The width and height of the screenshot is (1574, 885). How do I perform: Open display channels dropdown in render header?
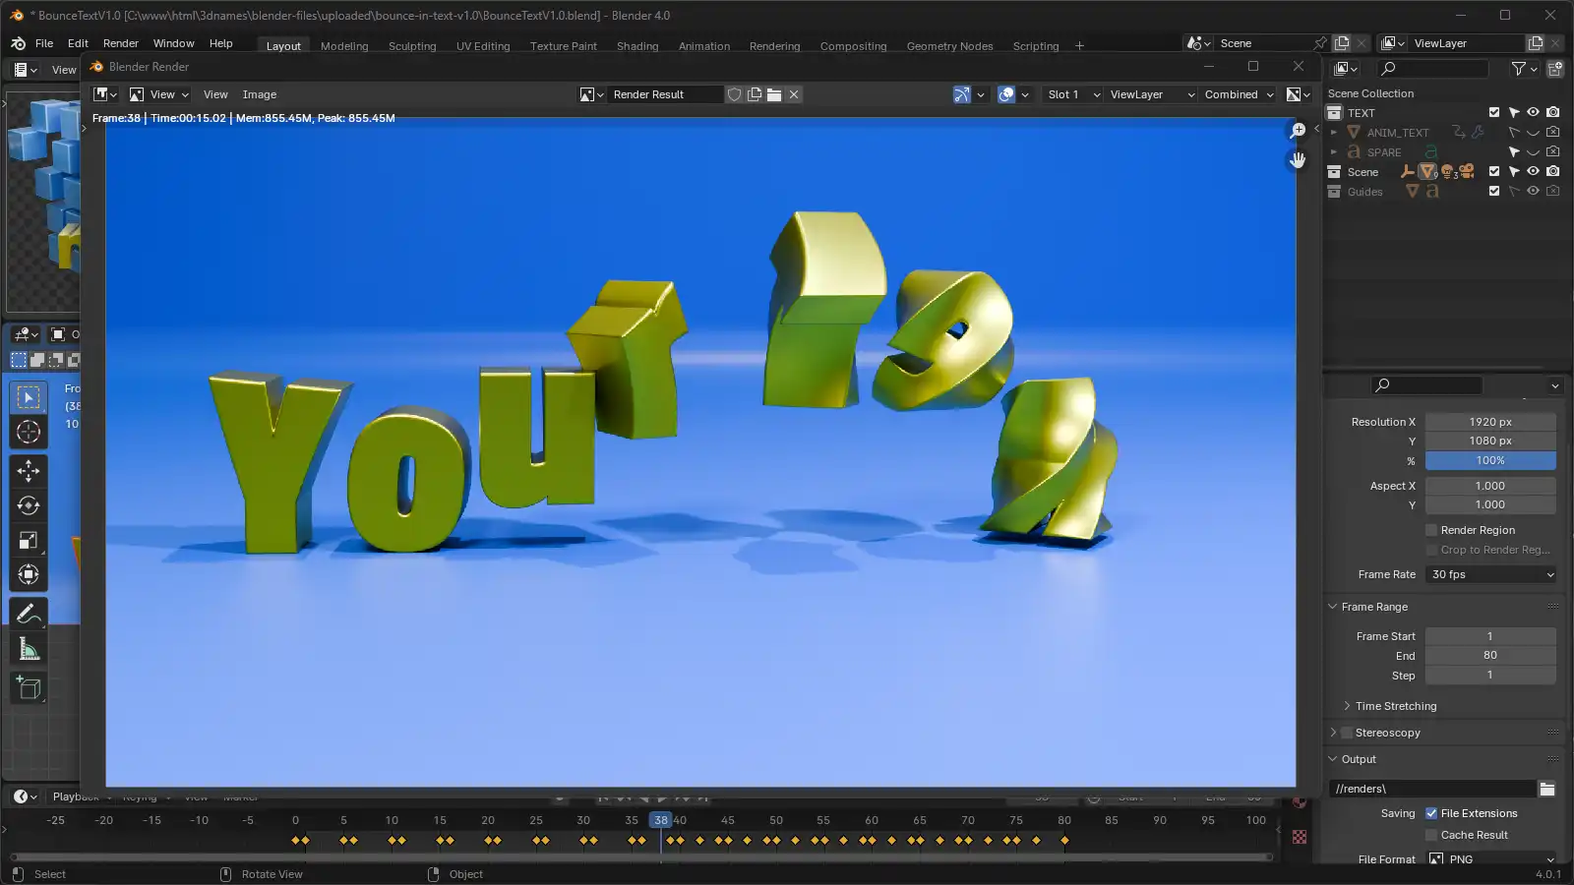pos(1298,94)
